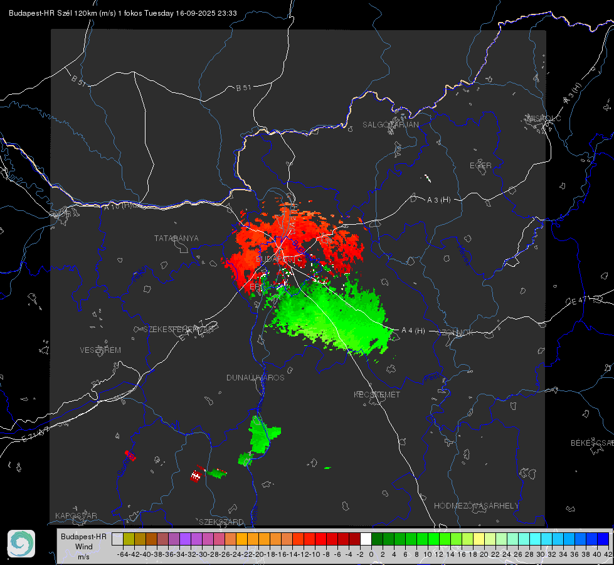Click the VESZPREM city label
This screenshot has height=565, width=614.
coord(100,350)
